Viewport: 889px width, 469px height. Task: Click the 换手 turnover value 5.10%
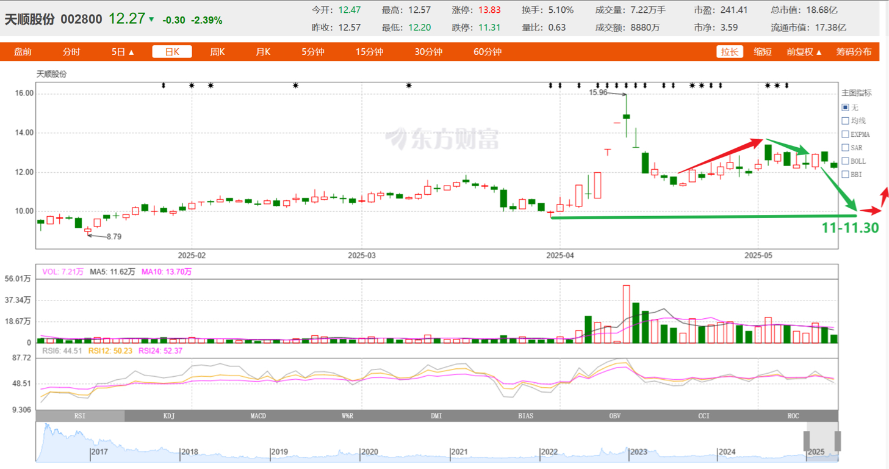(x=561, y=10)
